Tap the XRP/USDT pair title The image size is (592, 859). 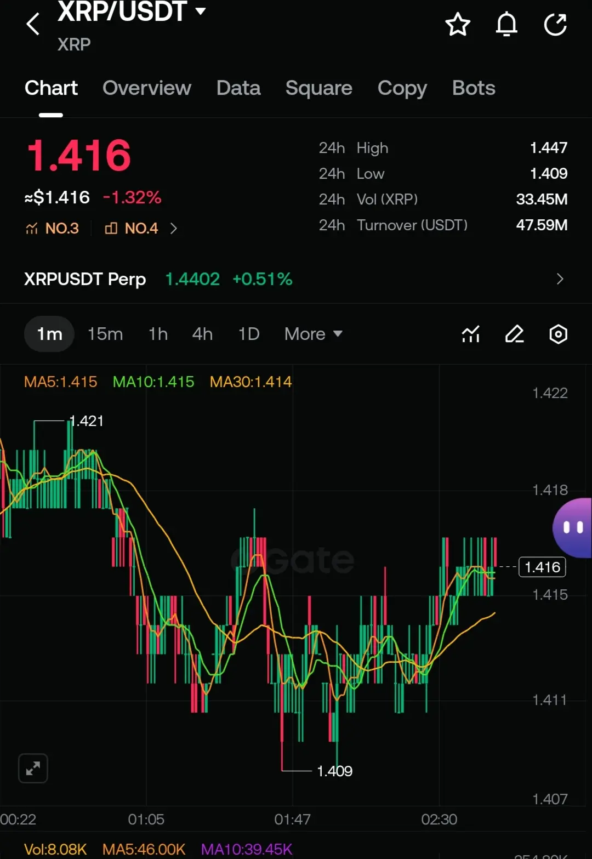tap(122, 12)
